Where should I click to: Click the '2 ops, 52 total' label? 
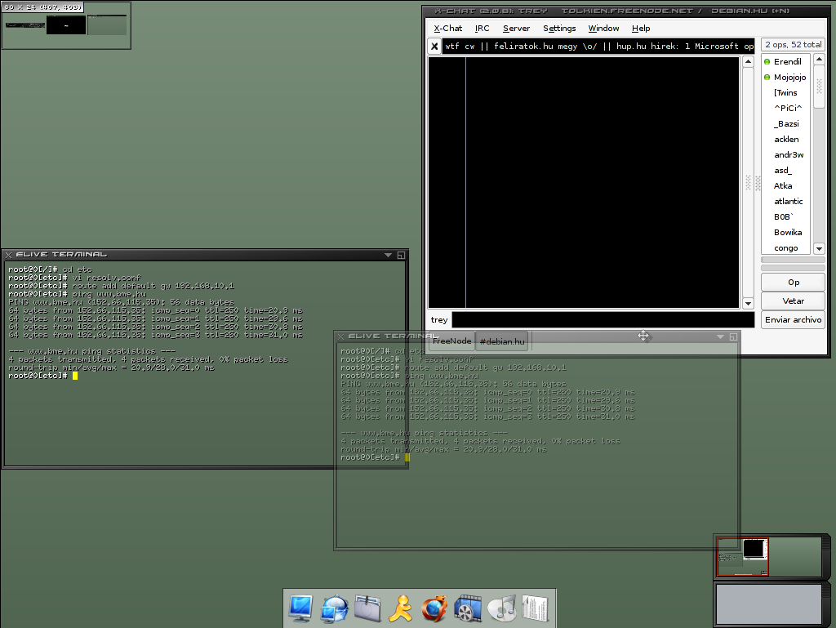click(x=794, y=45)
